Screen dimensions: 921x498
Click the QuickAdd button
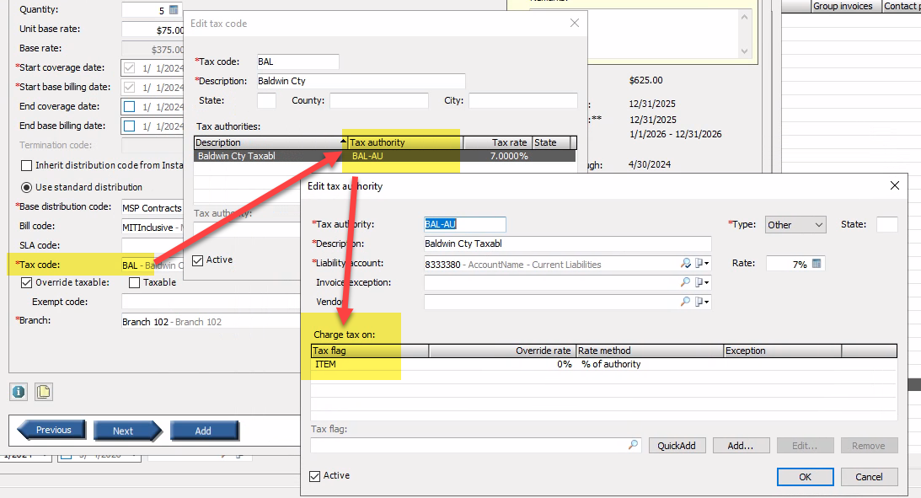676,446
